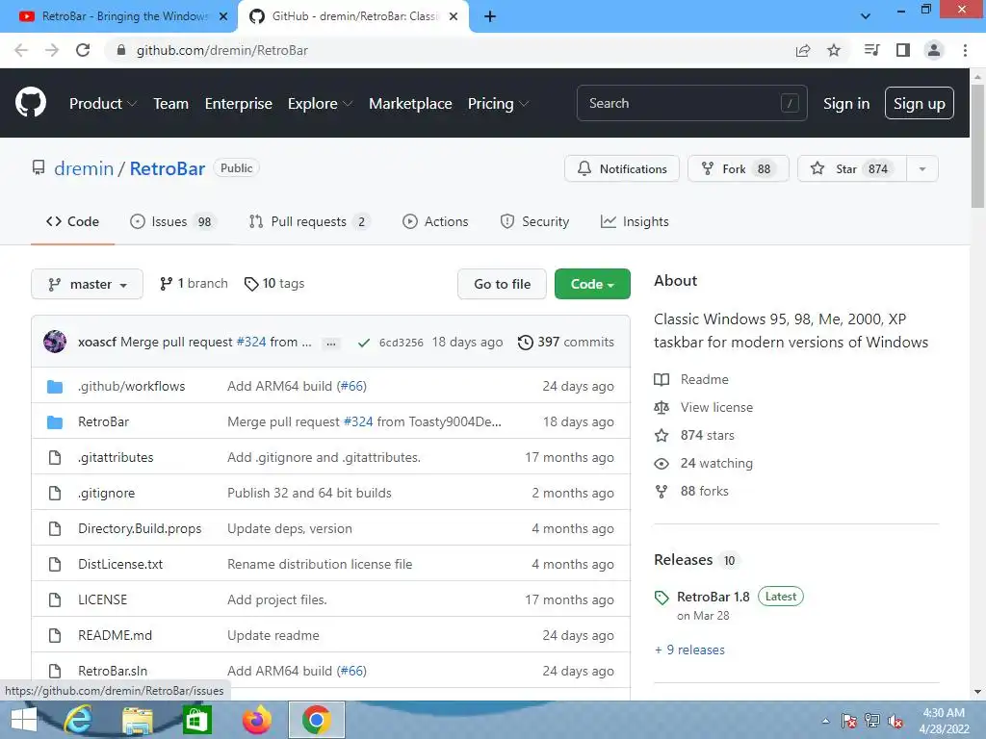Click the RetroBar 1.8 release tag icon
Screen dimensions: 986x739
click(662, 598)
